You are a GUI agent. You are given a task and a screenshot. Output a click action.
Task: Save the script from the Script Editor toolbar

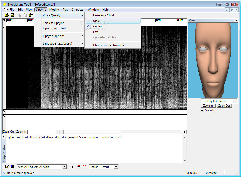coord(12,167)
